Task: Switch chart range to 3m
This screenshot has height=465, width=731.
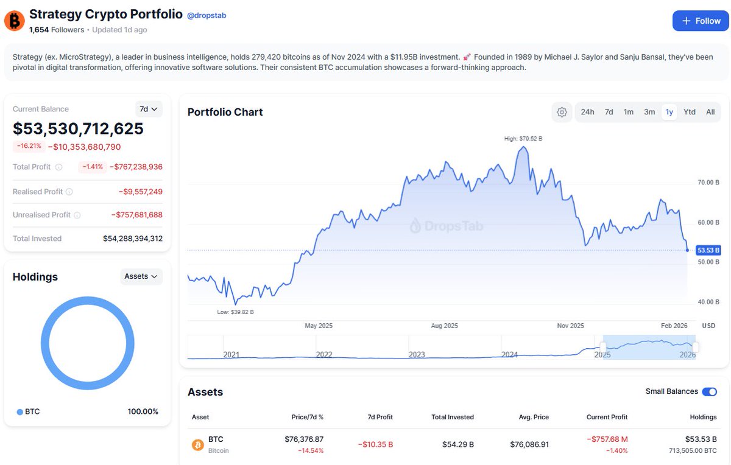Action: point(649,112)
